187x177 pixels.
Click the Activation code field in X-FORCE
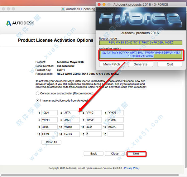point(141,55)
